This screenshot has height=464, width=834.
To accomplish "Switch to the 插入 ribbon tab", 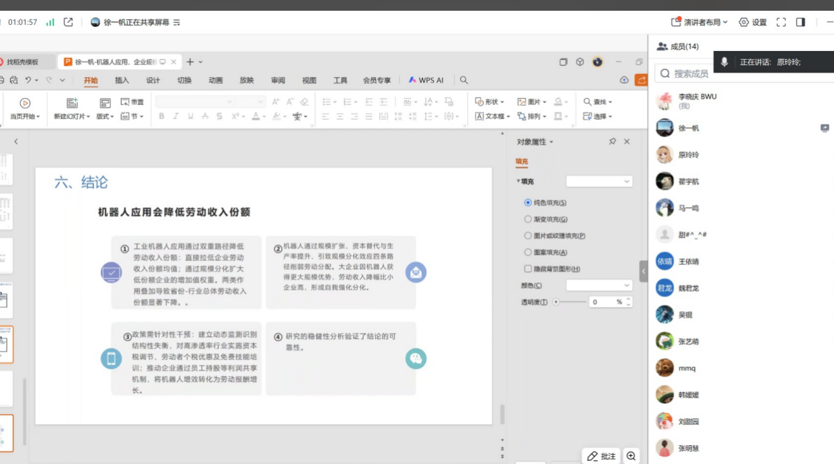I will pos(122,80).
